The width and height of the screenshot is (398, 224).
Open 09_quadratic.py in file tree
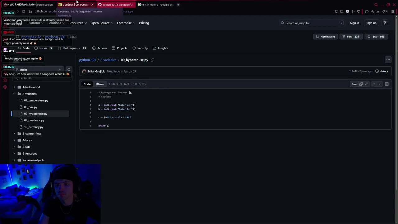tap(34, 120)
